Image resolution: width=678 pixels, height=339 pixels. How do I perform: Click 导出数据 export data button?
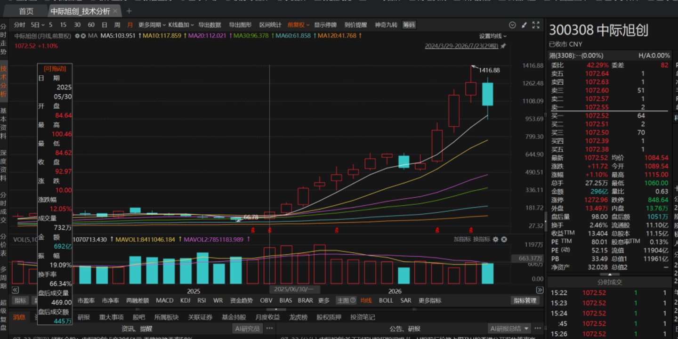click(x=210, y=25)
